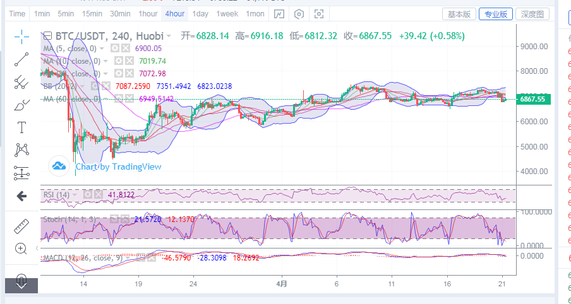The height and width of the screenshot is (304, 571).
Task: Choose the pitchfork drawing tool
Action: pos(21,81)
